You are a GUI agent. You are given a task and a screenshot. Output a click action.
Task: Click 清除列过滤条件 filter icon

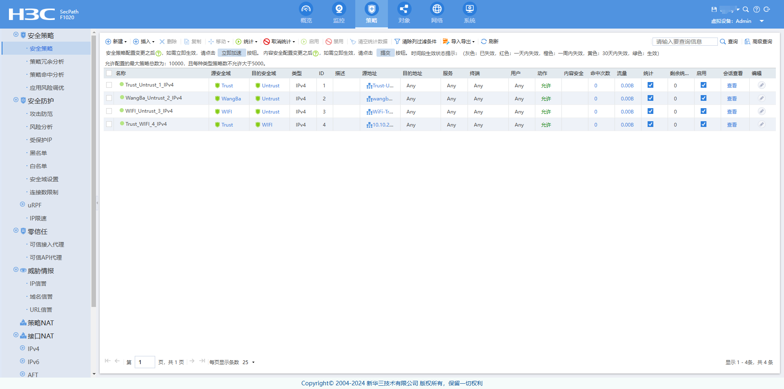pyautogui.click(x=397, y=42)
